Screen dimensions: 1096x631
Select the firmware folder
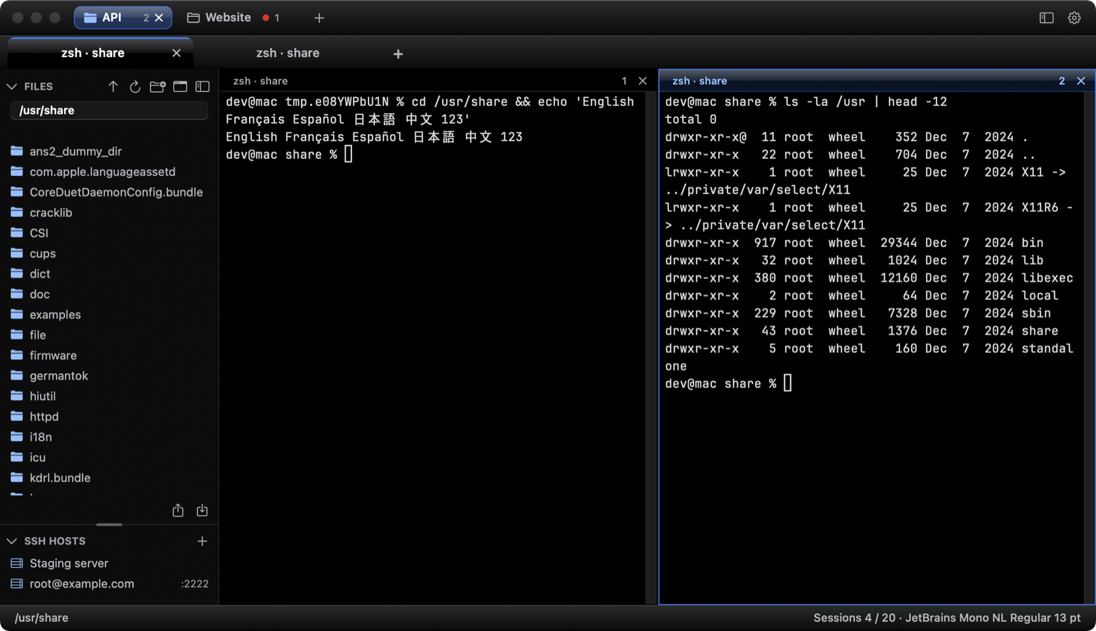(109, 355)
